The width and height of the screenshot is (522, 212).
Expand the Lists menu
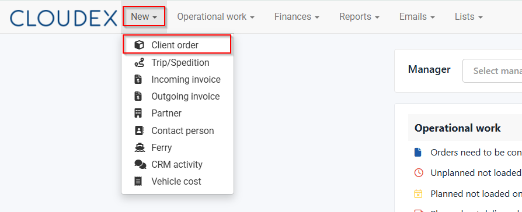pyautogui.click(x=469, y=17)
